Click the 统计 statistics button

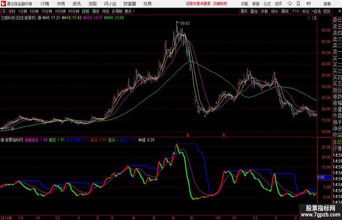tap(275, 11)
